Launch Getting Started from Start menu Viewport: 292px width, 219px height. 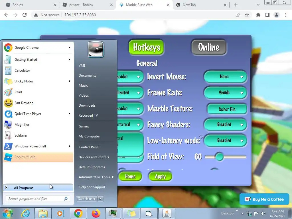coord(38,60)
